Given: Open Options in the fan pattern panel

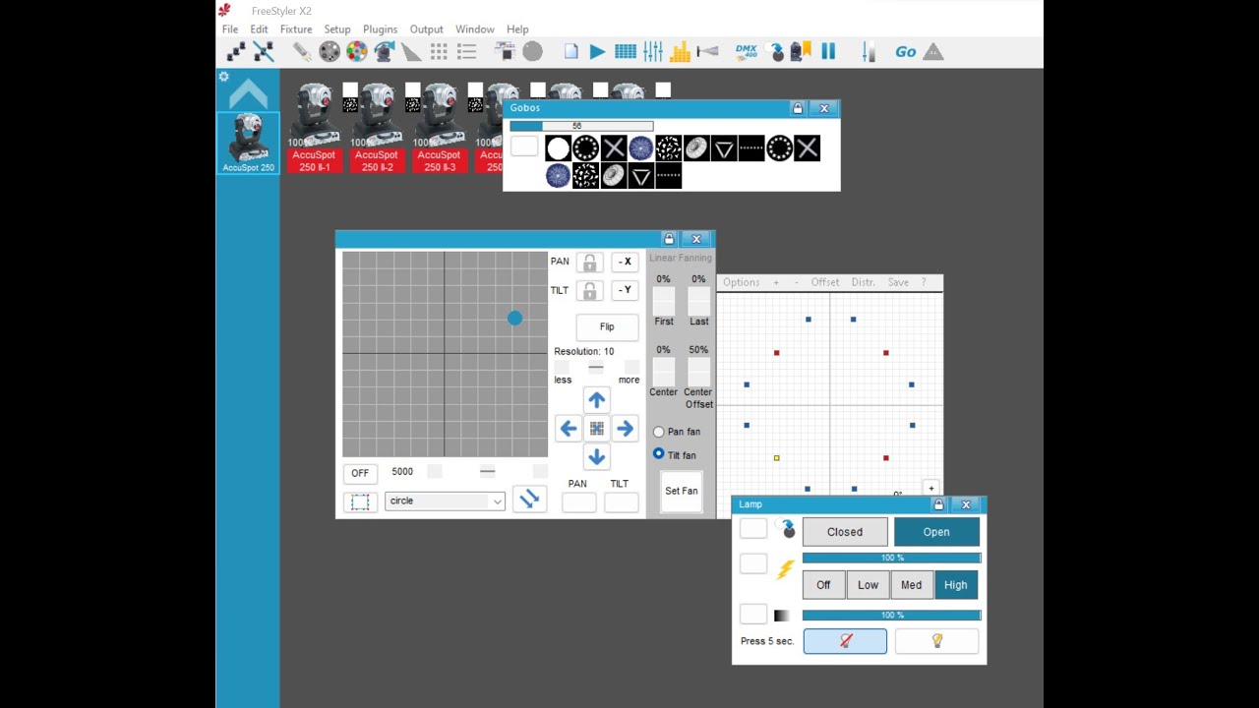Looking at the screenshot, I should tap(742, 282).
